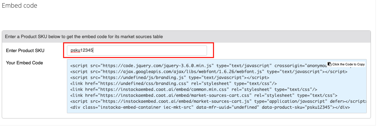Click the 'Enter Product SKU' label
Viewport: 379px width, 136px height.
(25, 51)
